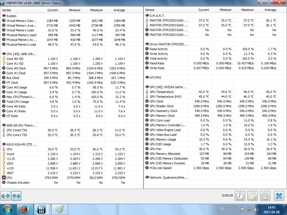Click the CPU fan RPM icon
Image resolution: width=287 pixels, height=215 pixels.
click(x=4, y=177)
